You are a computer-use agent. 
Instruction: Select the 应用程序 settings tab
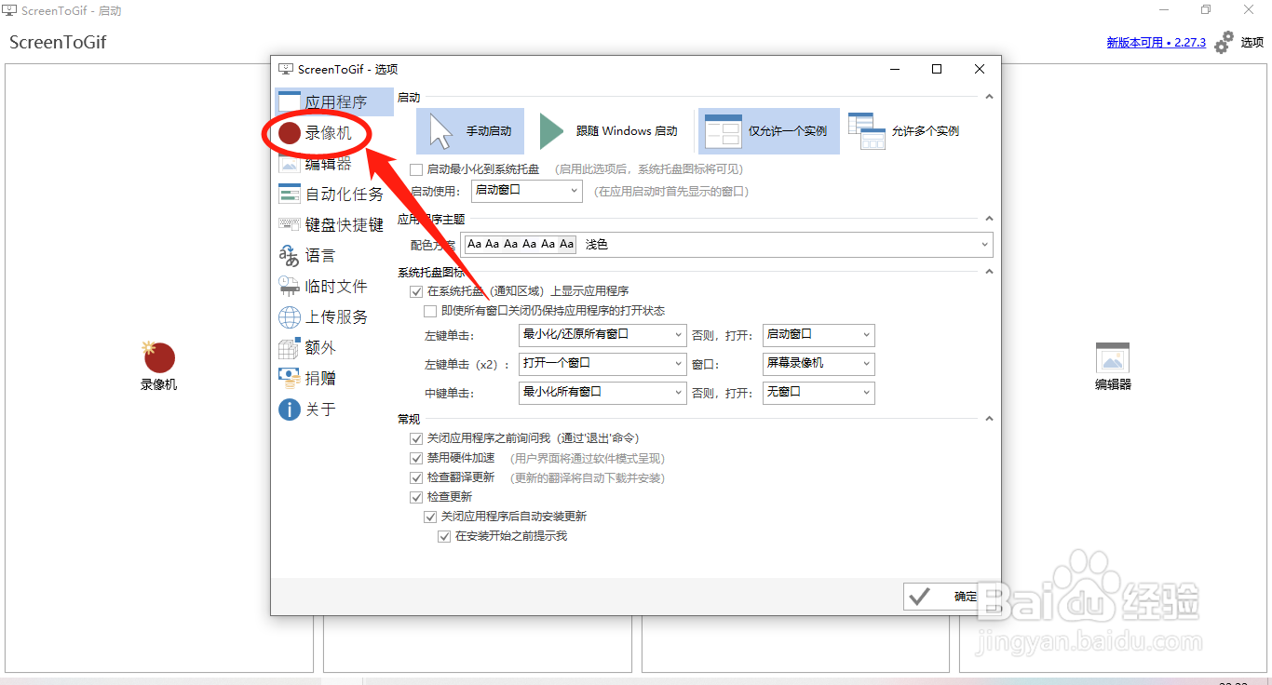(x=333, y=102)
